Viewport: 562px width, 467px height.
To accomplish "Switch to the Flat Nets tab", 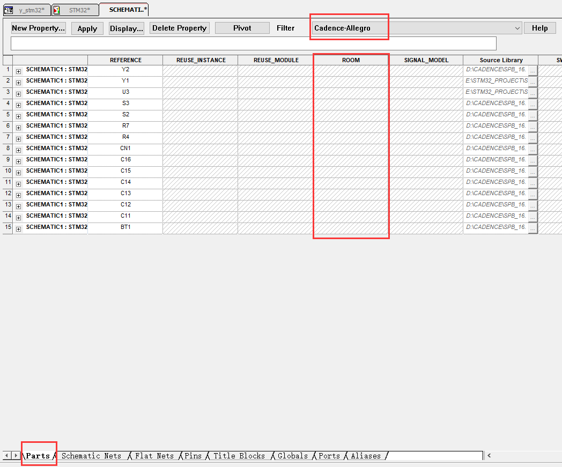I will (x=154, y=456).
